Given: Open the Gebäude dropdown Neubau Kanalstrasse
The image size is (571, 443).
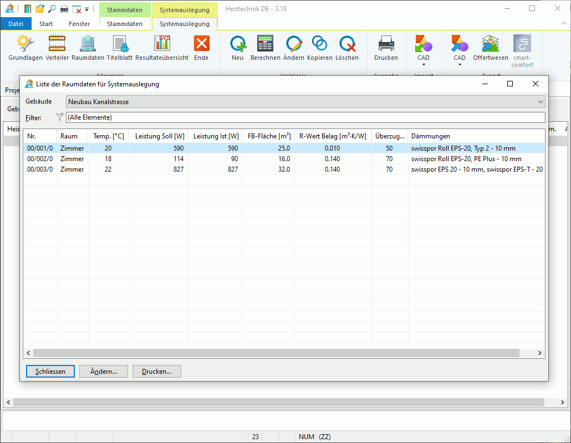Looking at the screenshot, I should pyautogui.click(x=305, y=102).
